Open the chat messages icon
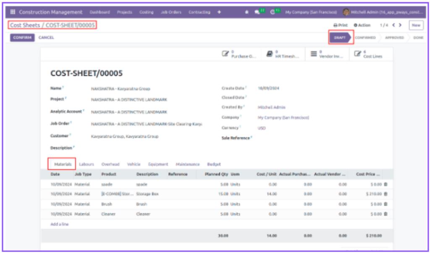 (x=257, y=12)
